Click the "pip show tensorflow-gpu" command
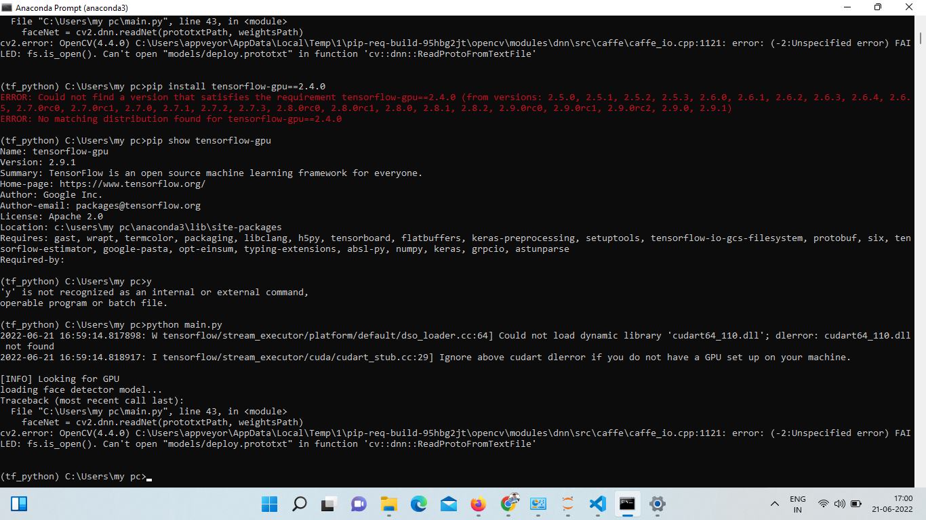Screen dimensions: 926x520 pyautogui.click(x=209, y=141)
